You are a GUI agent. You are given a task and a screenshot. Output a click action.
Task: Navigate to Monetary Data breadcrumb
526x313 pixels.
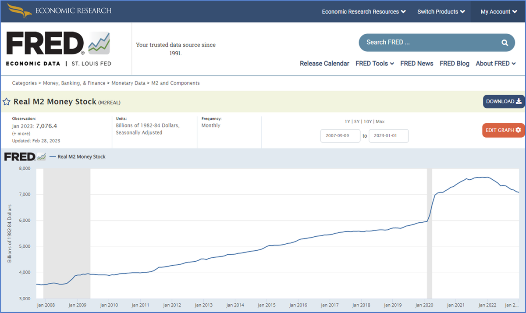pyautogui.click(x=128, y=83)
